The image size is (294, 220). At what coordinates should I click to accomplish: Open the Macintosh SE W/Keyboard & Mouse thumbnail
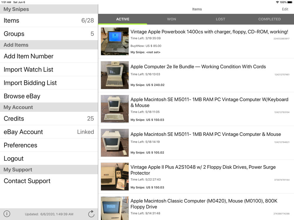[x=115, y=109]
